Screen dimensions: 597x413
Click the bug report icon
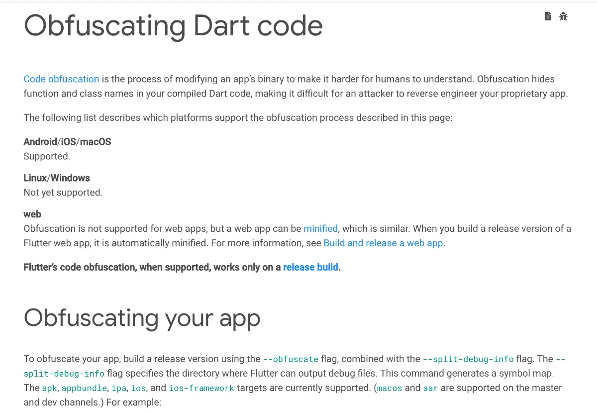coord(563,16)
